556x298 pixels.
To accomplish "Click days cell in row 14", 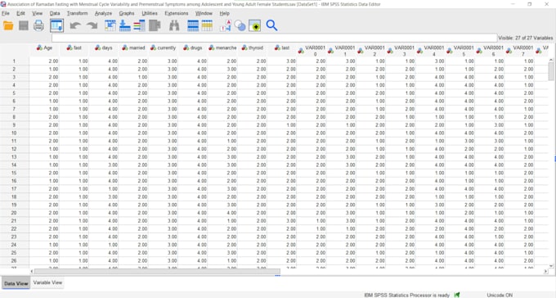I will click(104, 165).
